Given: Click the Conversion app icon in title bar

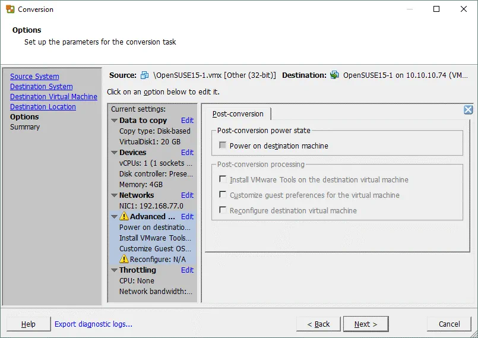Looking at the screenshot, I should point(10,9).
